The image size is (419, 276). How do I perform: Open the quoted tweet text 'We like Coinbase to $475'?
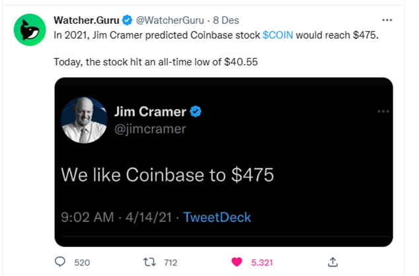point(168,175)
